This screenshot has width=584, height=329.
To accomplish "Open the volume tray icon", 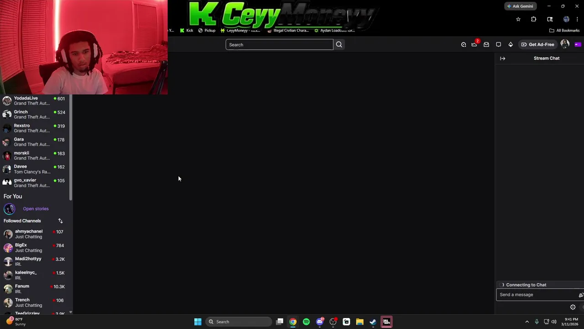I will [554, 322].
